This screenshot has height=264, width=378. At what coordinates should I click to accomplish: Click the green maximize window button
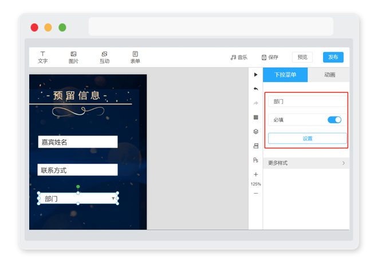[62, 27]
